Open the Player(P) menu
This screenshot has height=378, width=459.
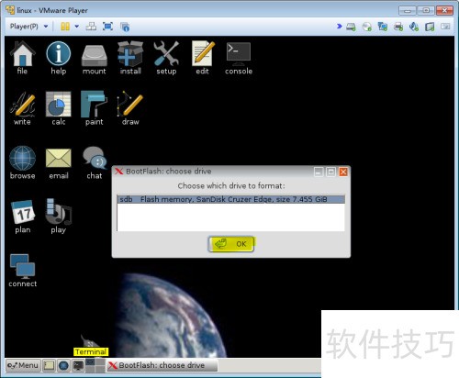(24, 27)
